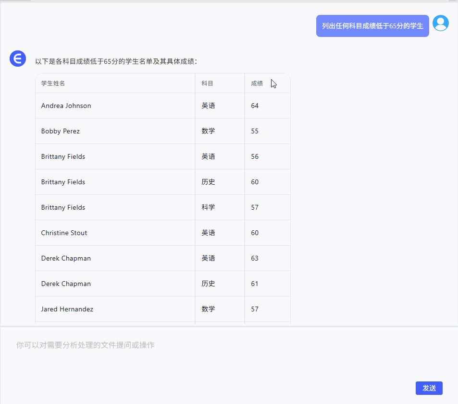The height and width of the screenshot is (404, 458).
Task: Click the 科目 column header
Action: tap(207, 83)
